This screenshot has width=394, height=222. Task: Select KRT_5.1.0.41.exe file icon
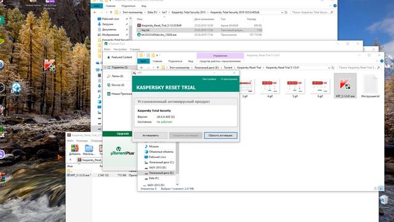tap(345, 86)
